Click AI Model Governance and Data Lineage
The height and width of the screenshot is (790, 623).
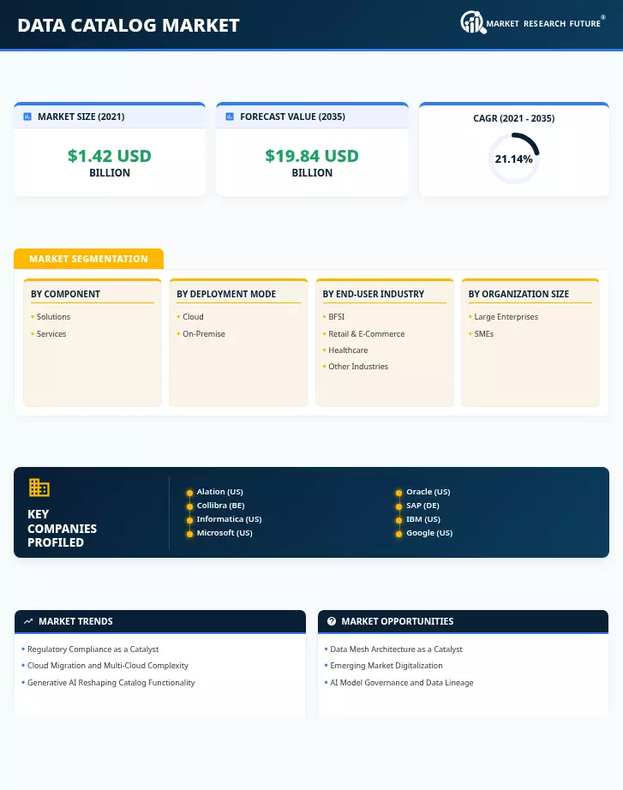[x=402, y=683]
